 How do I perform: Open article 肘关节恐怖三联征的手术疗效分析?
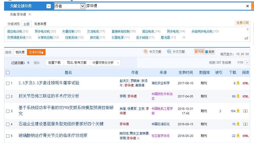point(49,96)
